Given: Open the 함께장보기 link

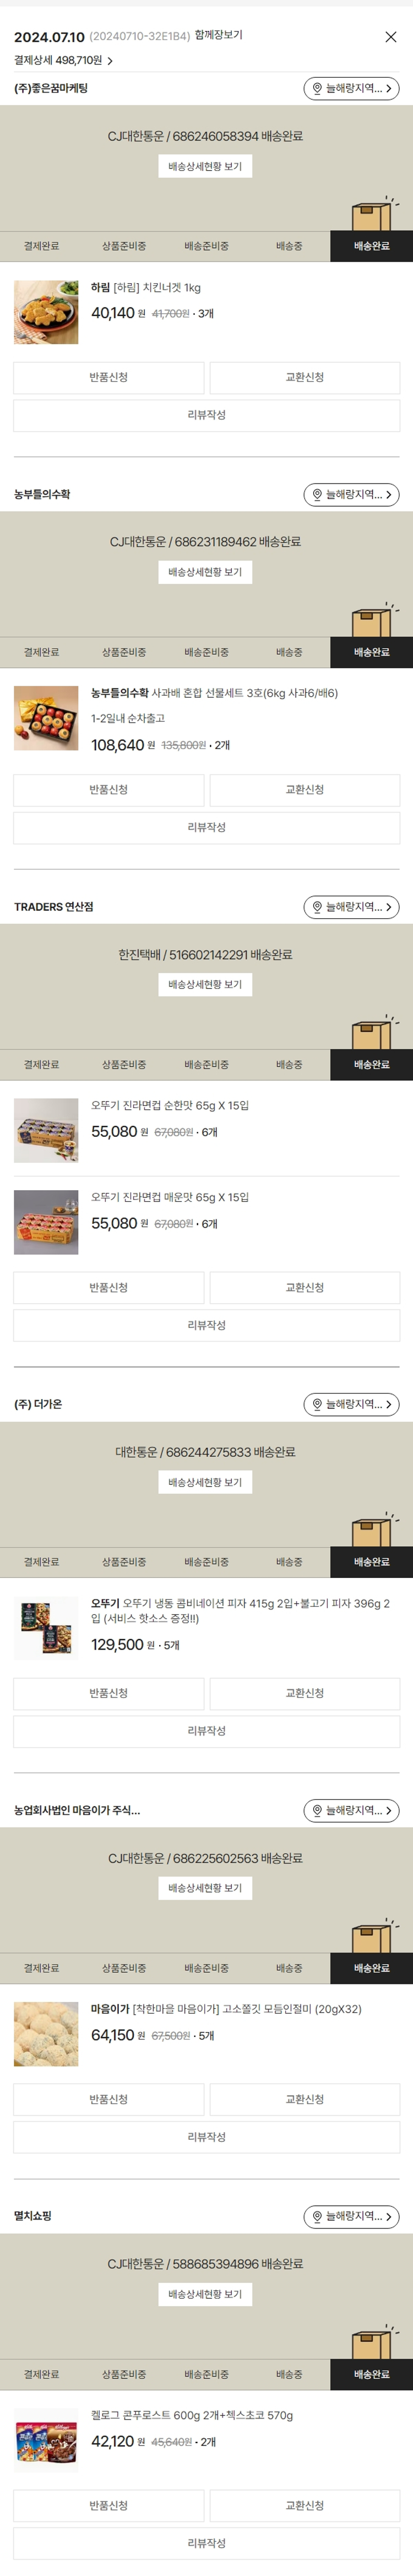Looking at the screenshot, I should (x=218, y=35).
